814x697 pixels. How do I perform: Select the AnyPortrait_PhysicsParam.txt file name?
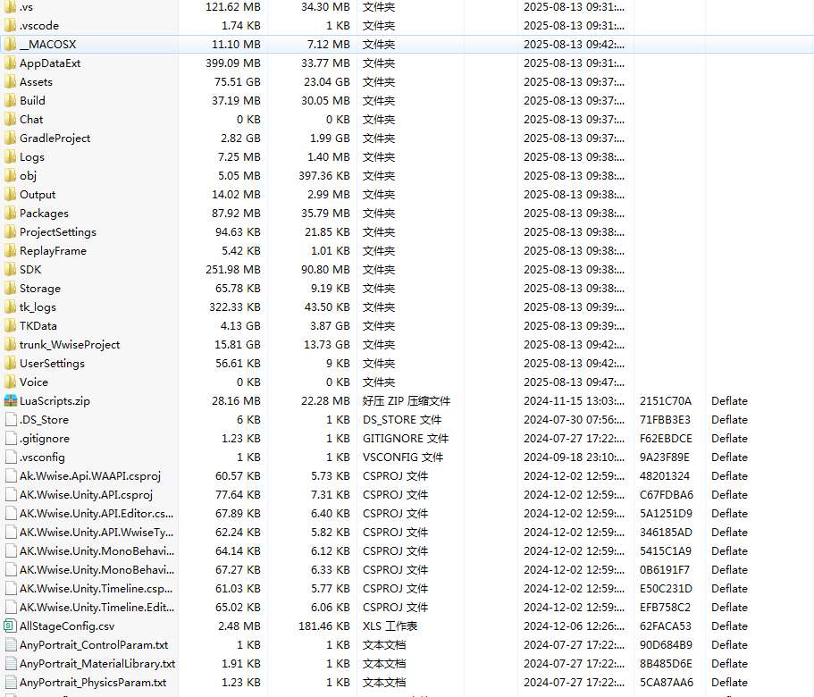[94, 683]
